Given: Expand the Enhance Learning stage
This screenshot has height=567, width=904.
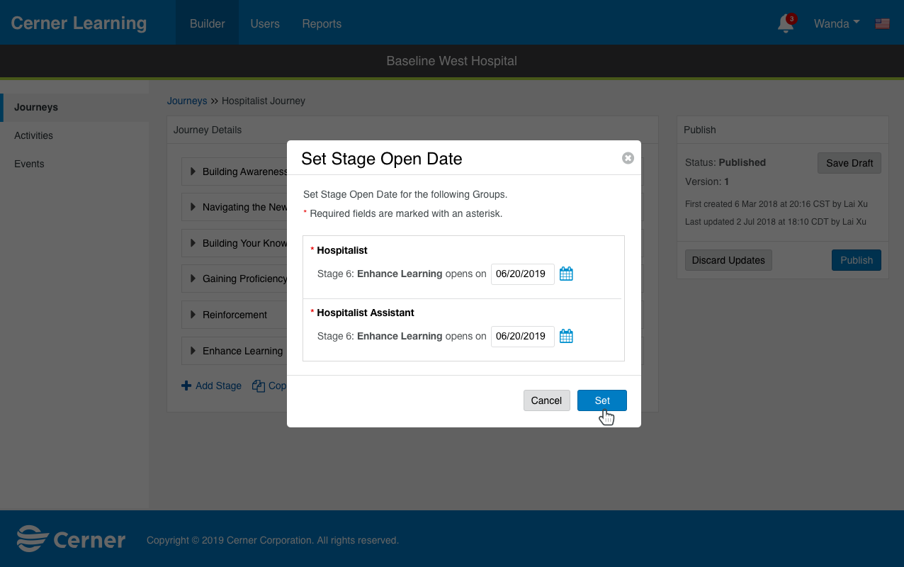Looking at the screenshot, I should pos(193,351).
